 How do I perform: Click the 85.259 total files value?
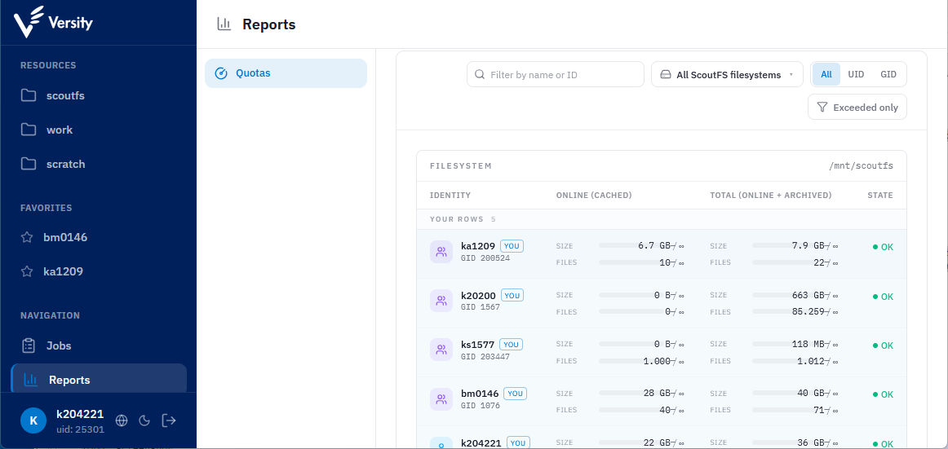tap(807, 312)
